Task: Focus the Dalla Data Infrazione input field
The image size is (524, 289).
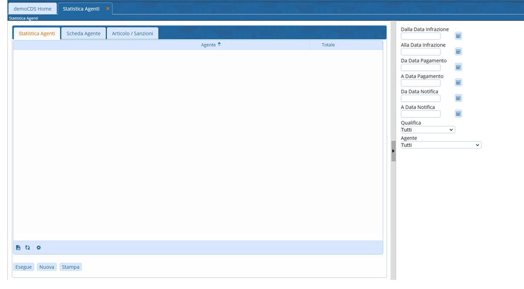Action: 421,37
